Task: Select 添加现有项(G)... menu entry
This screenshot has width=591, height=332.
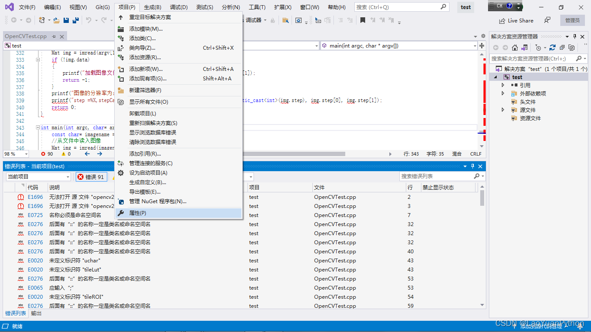Action: coord(179,79)
